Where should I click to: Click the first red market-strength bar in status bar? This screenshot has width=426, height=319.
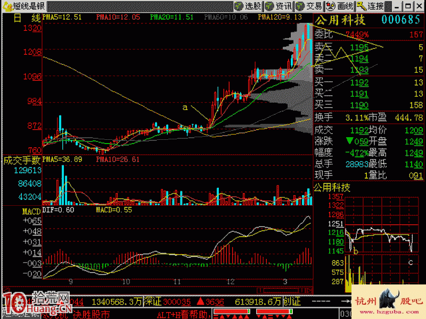[x=232, y=311]
